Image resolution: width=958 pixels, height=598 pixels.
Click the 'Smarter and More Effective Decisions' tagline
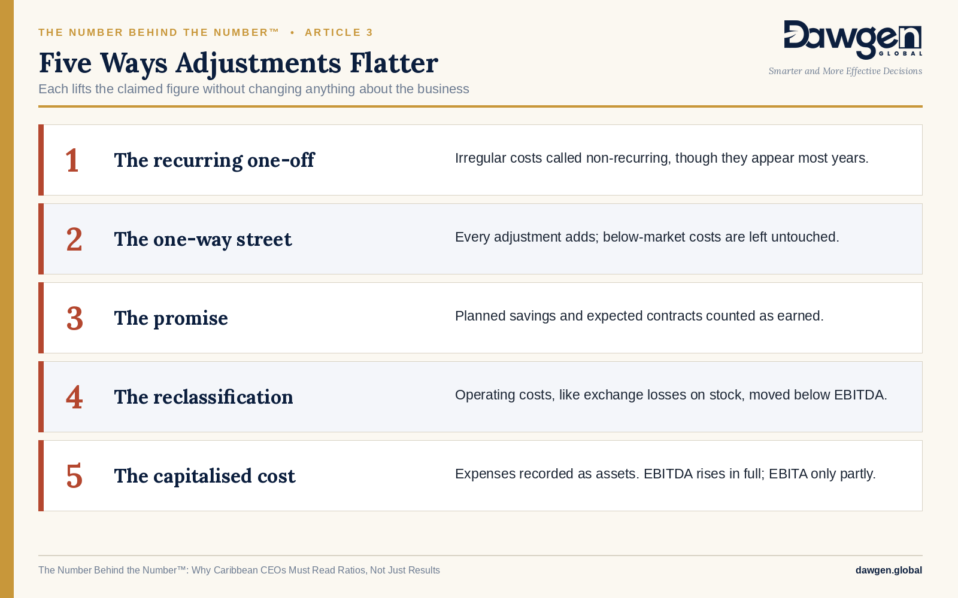click(x=845, y=71)
